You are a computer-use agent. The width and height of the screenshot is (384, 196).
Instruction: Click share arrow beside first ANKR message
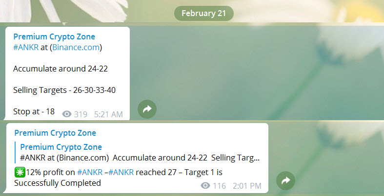pyautogui.click(x=147, y=109)
